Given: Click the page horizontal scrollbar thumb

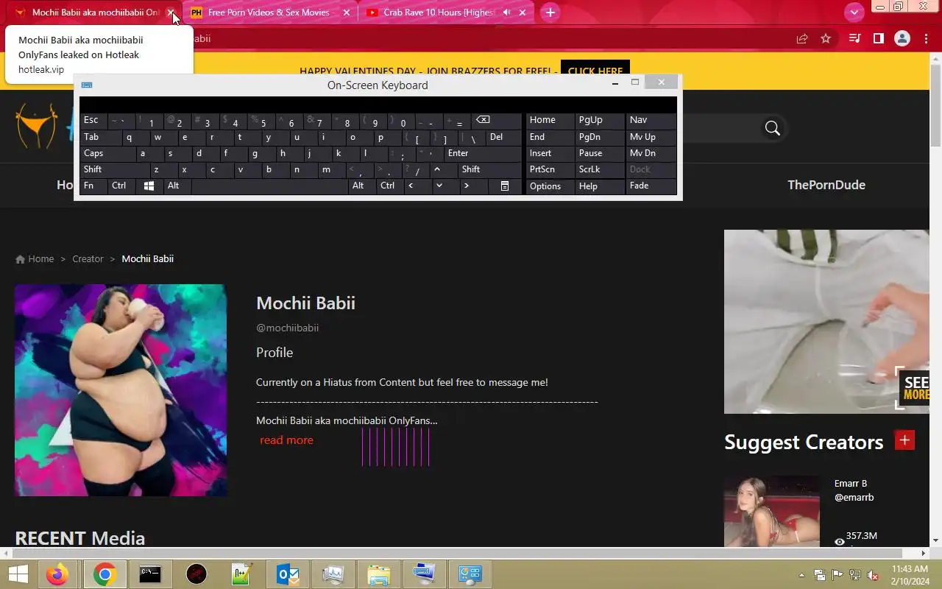Looking at the screenshot, I should (458, 553).
